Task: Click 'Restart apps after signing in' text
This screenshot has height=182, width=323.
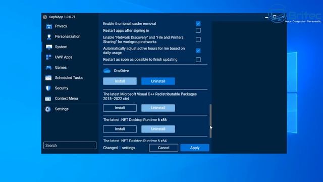Action: (x=126, y=30)
